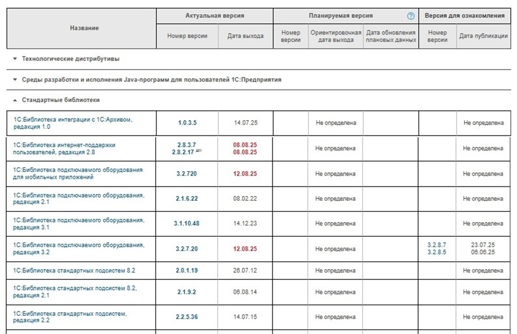The height and width of the screenshot is (334, 517).
Task: Open help icon beside Планируемая версия
Action: [410, 16]
